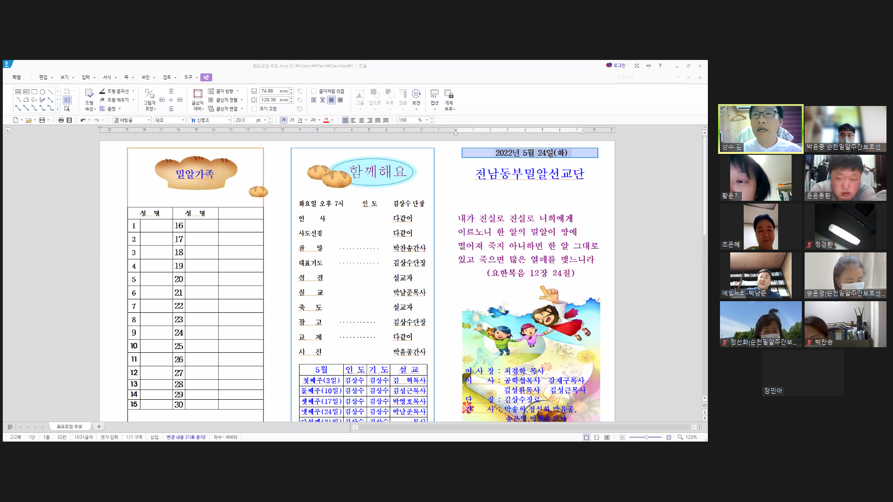This screenshot has height=502, width=893.
Task: Toggle bold 가 formatting
Action: pos(284,120)
